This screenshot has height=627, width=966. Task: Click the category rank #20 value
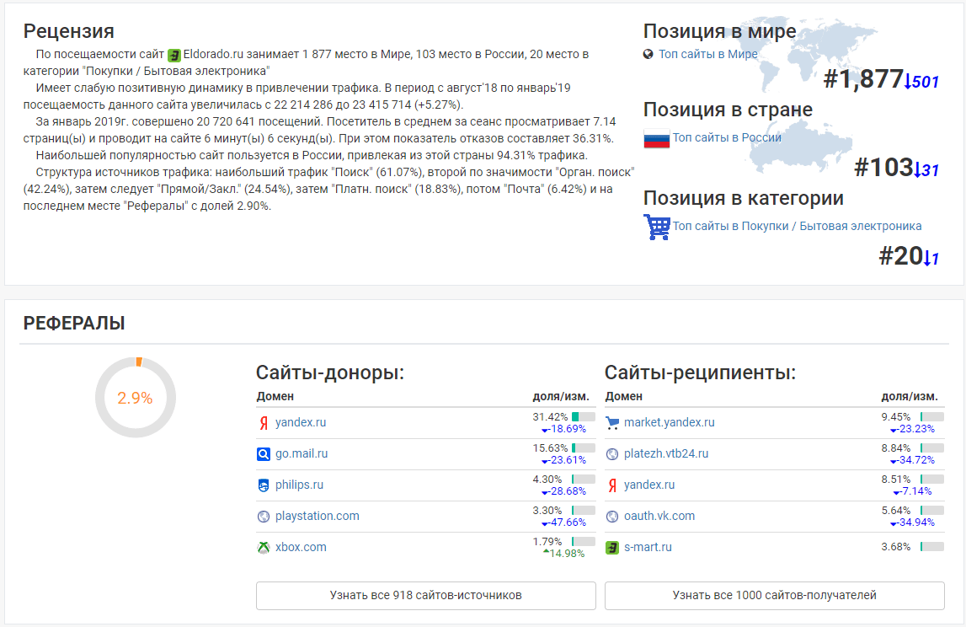point(900,256)
